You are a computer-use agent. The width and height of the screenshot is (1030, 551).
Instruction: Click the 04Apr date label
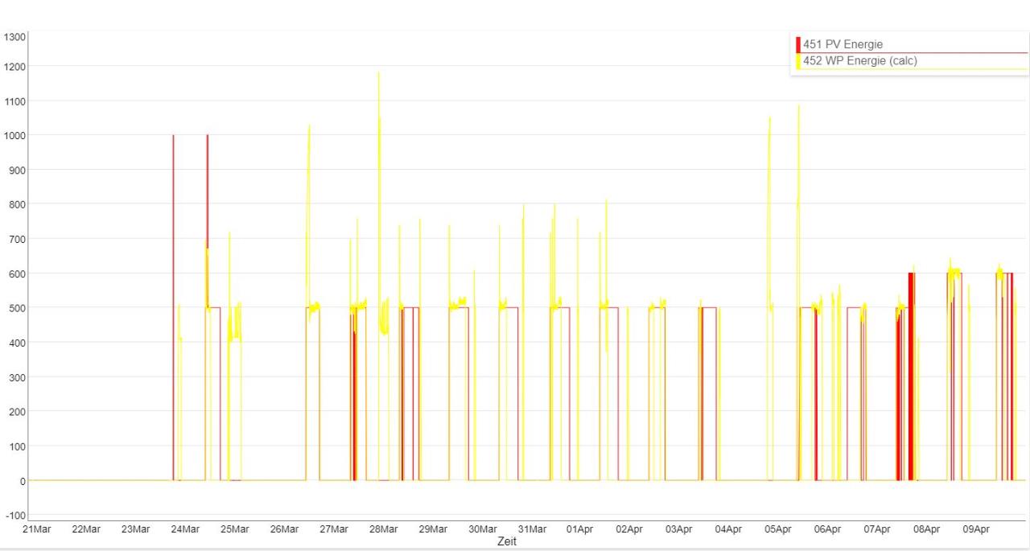point(728,529)
